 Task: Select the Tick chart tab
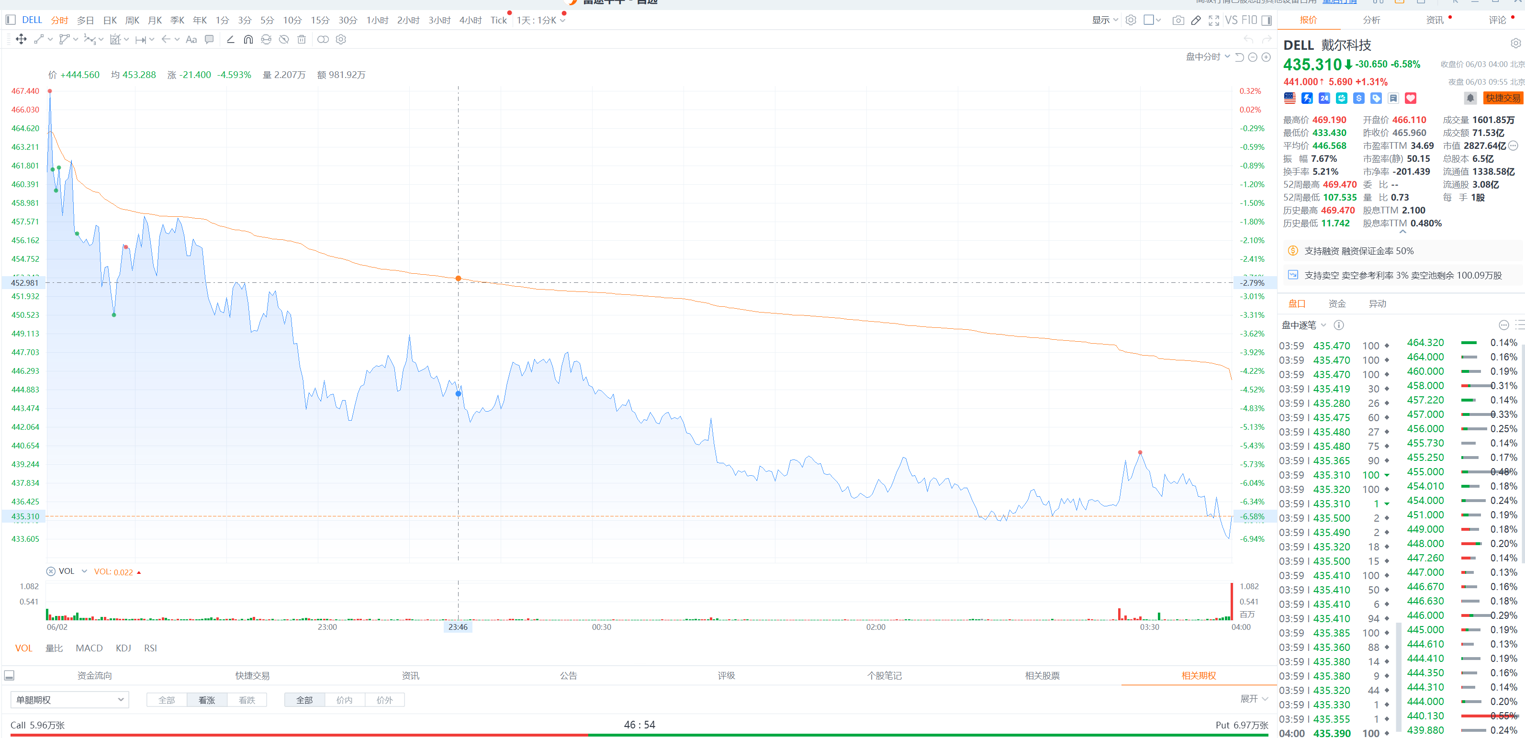(x=498, y=20)
